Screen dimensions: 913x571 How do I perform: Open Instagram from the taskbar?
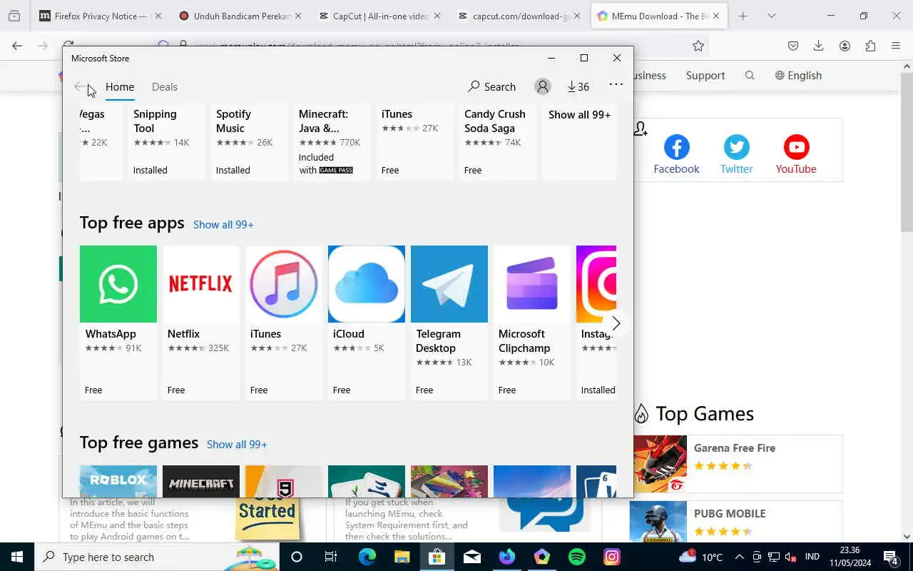tap(612, 557)
